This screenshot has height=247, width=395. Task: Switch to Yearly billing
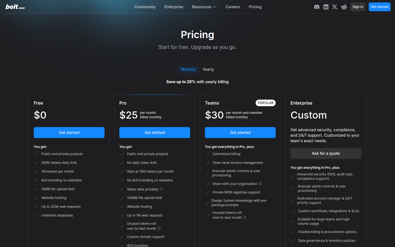click(x=208, y=69)
